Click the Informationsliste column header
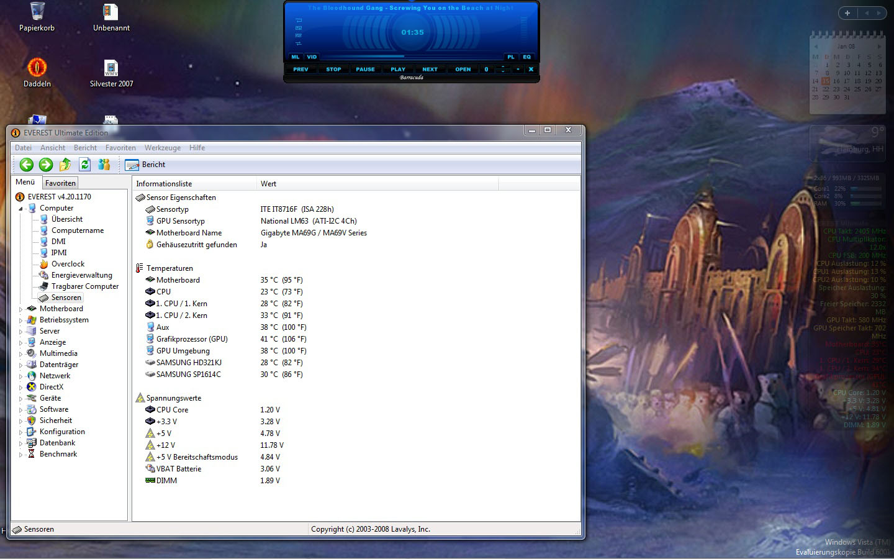This screenshot has height=559, width=894. (194, 184)
